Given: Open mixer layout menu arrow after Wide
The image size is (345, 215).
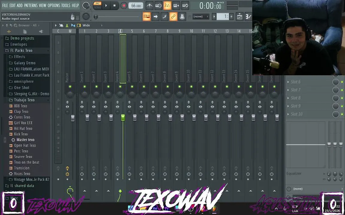Looking at the screenshot, I should [x=102, y=25].
